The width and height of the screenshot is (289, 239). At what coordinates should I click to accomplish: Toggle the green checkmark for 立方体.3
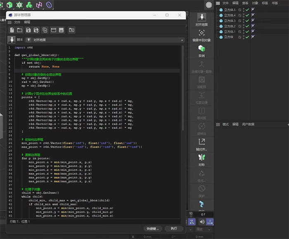coord(247,21)
